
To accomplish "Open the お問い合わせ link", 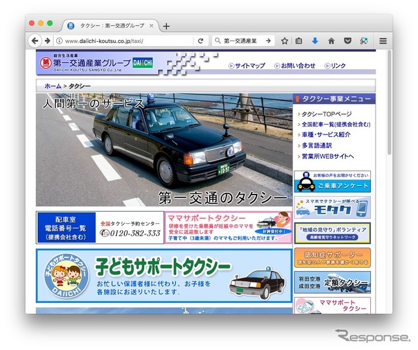I will coord(295,65).
